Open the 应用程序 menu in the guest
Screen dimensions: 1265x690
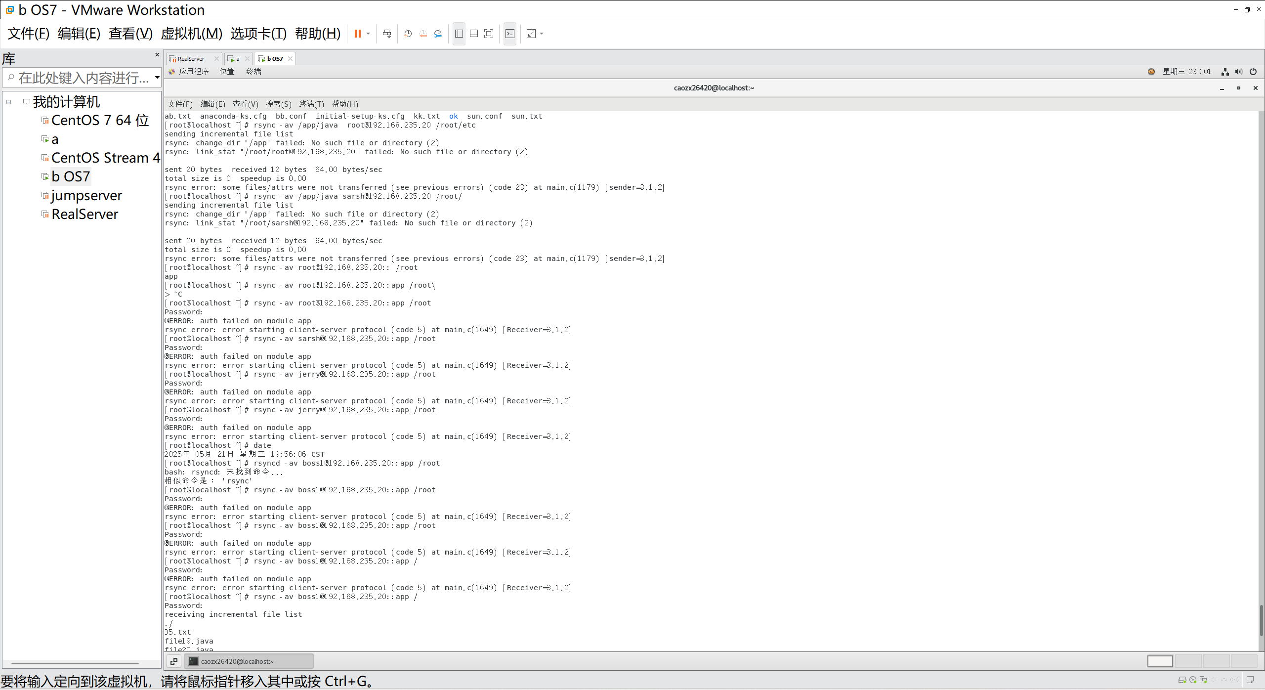pyautogui.click(x=193, y=72)
